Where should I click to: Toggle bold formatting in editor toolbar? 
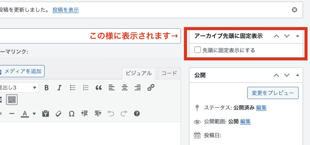click(46, 88)
